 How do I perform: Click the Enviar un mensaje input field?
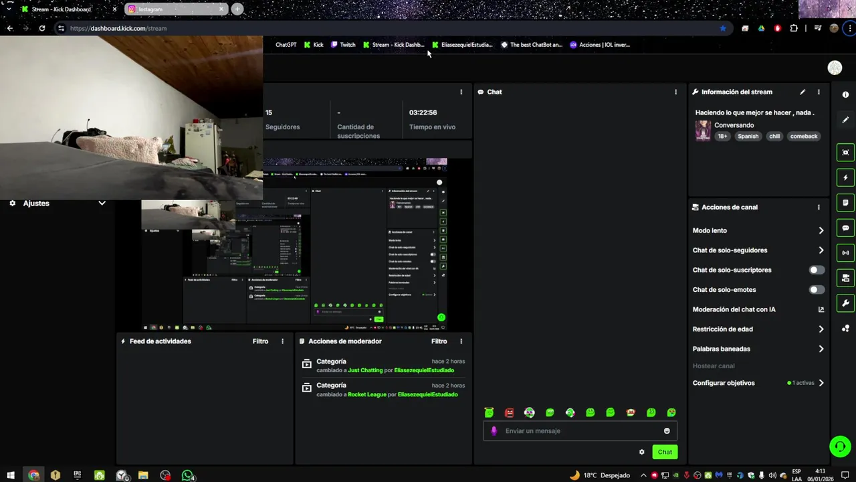coord(580,431)
